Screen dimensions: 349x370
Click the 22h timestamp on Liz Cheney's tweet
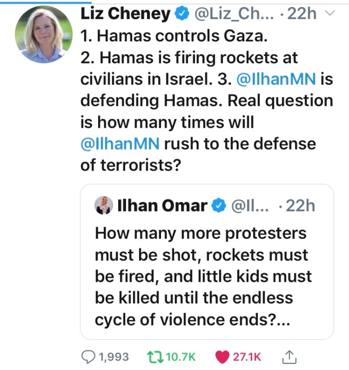click(x=302, y=14)
